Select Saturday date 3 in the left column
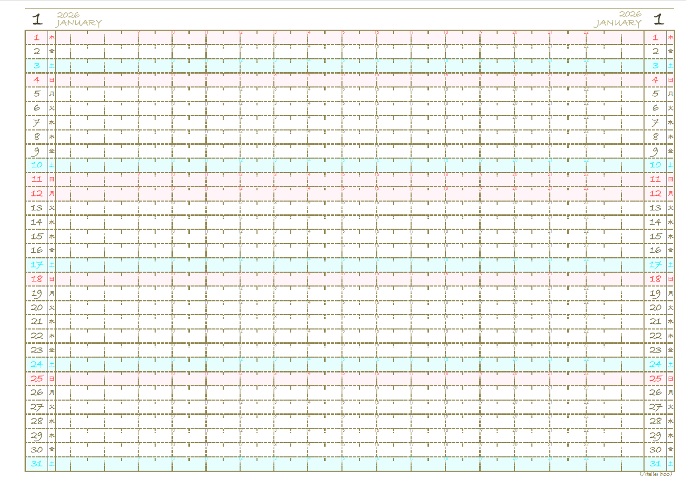Viewport: 686px width, 484px height. [x=36, y=65]
